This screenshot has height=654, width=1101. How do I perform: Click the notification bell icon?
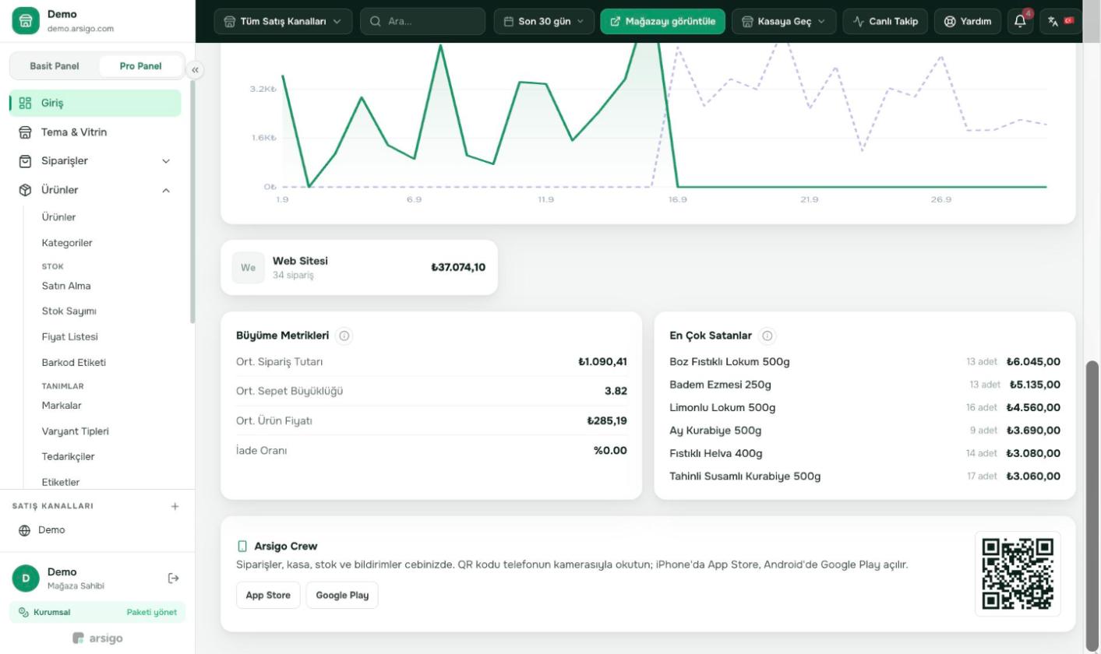(1020, 21)
